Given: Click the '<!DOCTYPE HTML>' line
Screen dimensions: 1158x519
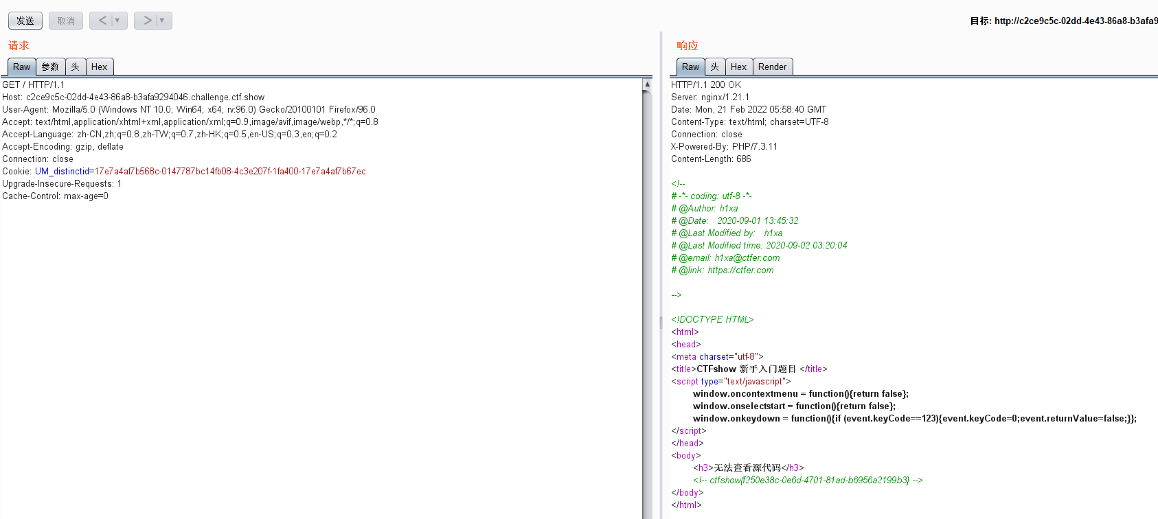Looking at the screenshot, I should pyautogui.click(x=712, y=319).
